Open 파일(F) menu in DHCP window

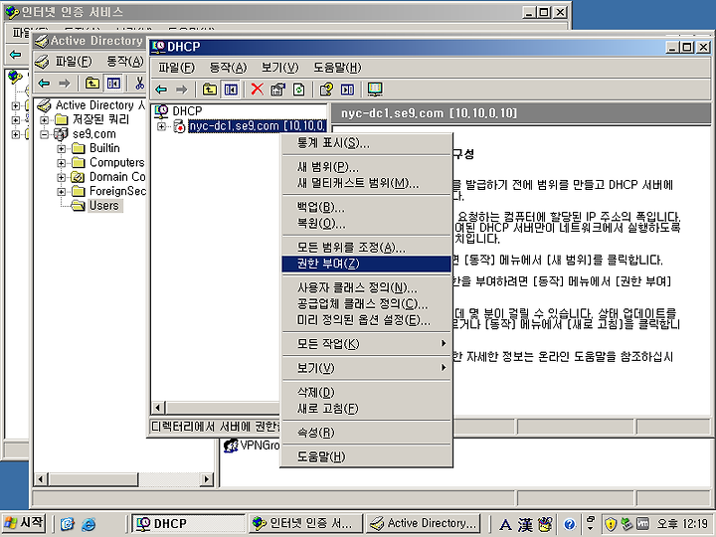click(176, 68)
